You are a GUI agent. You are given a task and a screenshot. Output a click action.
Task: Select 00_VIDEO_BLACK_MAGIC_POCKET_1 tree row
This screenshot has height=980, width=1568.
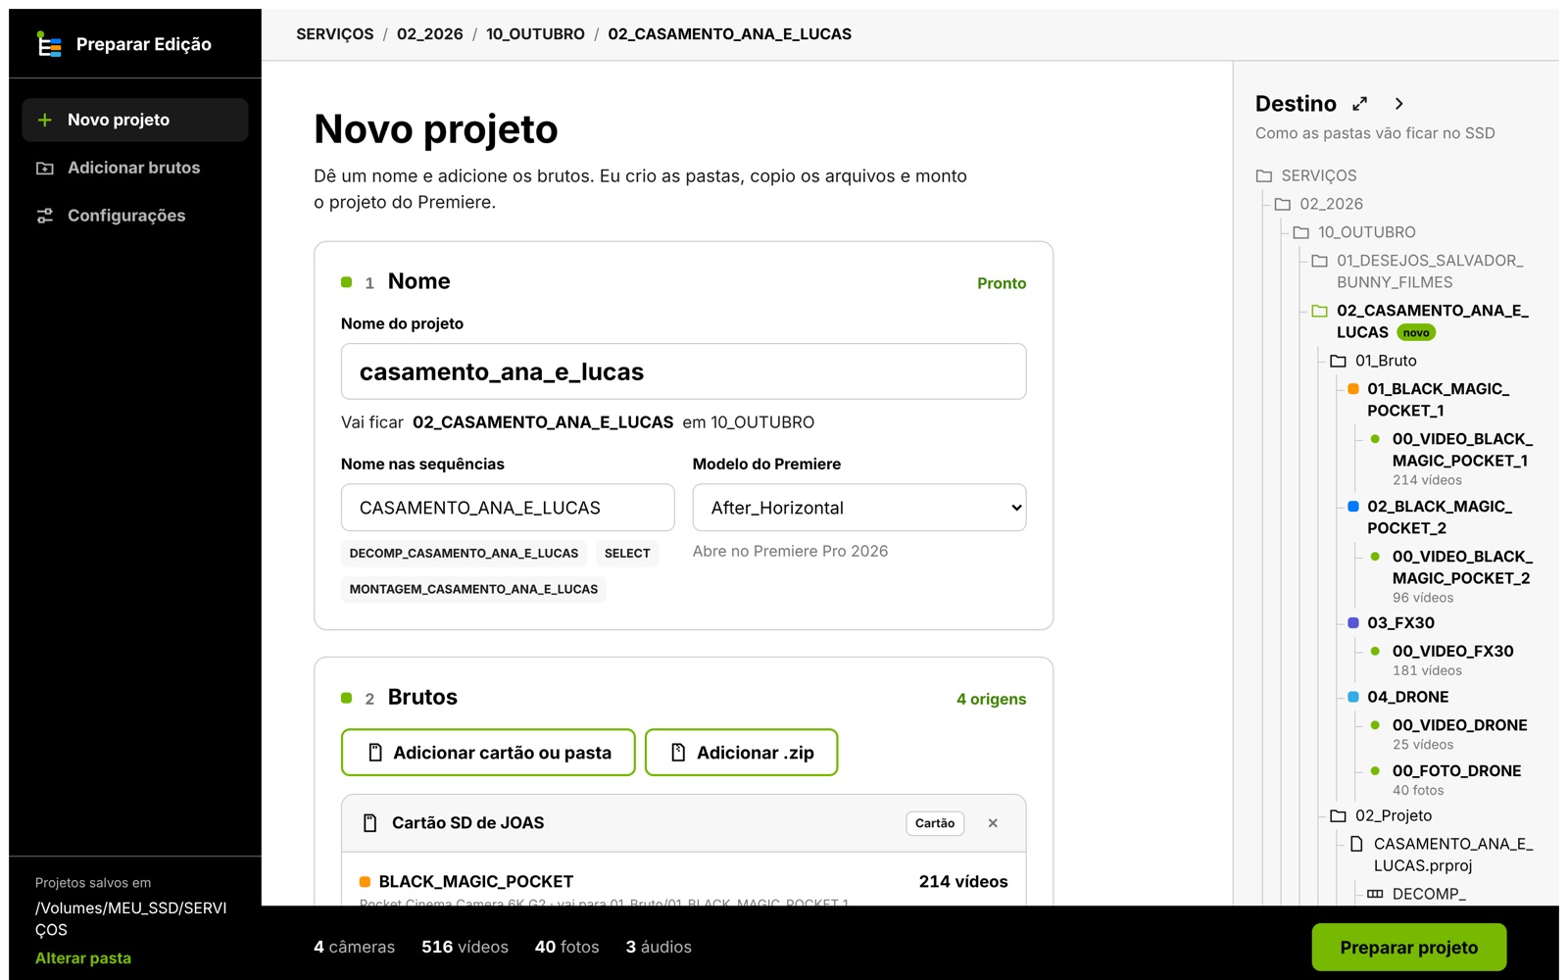click(x=1462, y=450)
